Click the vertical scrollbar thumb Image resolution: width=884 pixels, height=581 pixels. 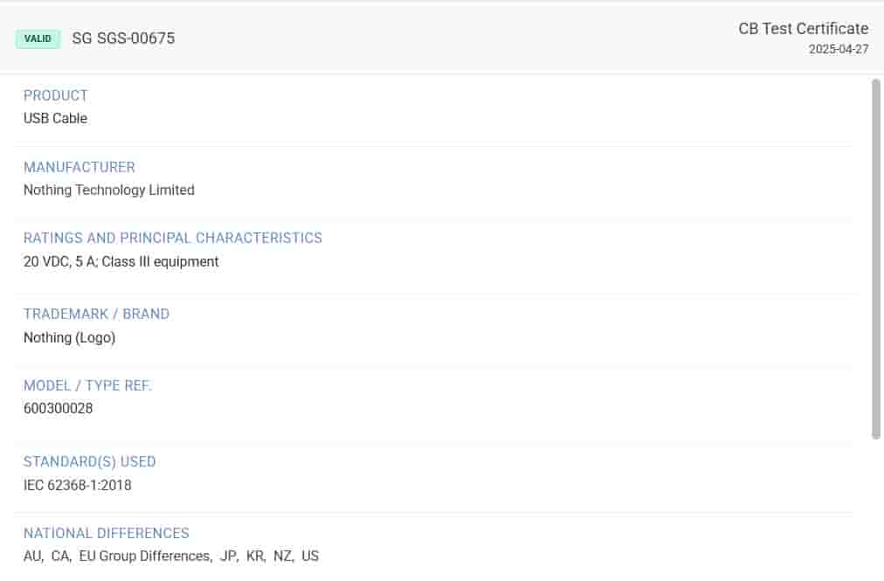pos(876,258)
